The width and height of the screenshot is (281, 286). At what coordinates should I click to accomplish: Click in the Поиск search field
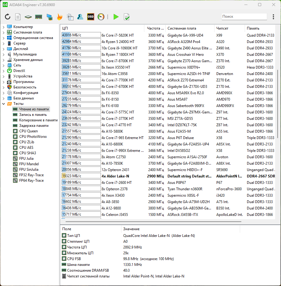coord(243,17)
